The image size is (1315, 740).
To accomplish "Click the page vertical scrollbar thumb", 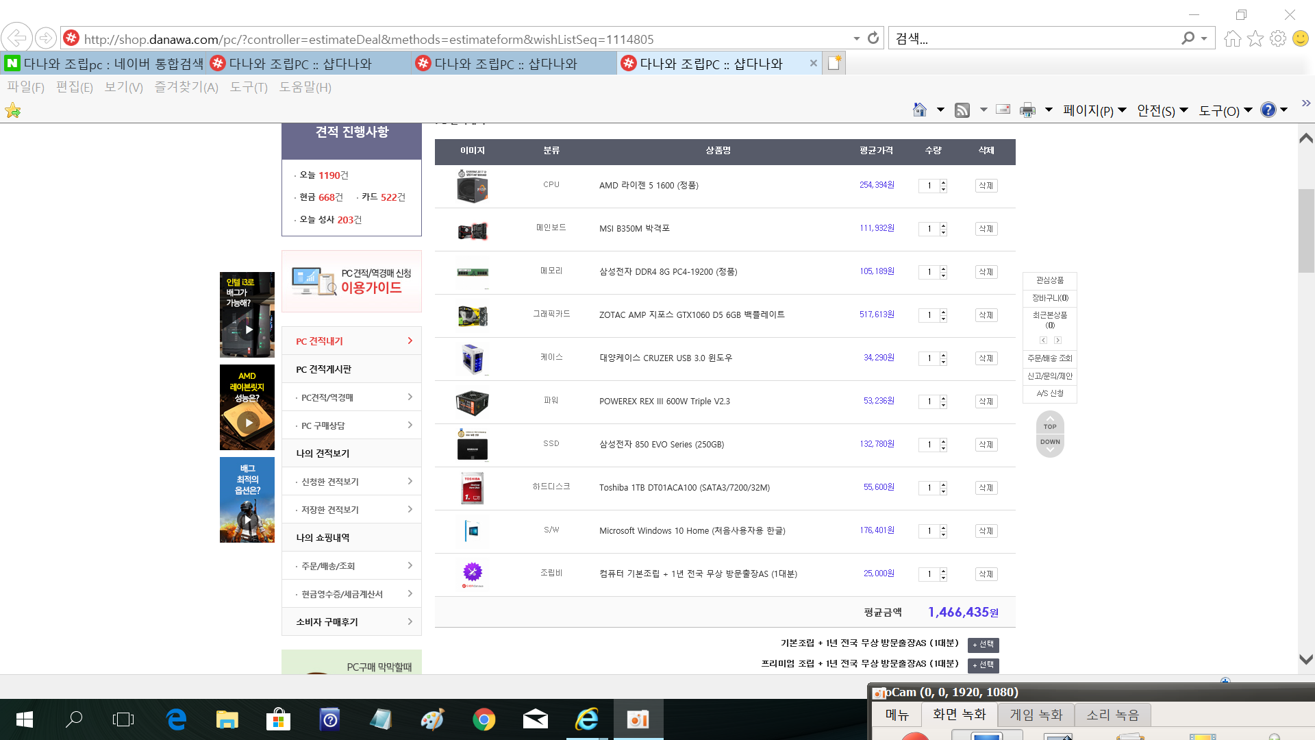I will pyautogui.click(x=1306, y=230).
